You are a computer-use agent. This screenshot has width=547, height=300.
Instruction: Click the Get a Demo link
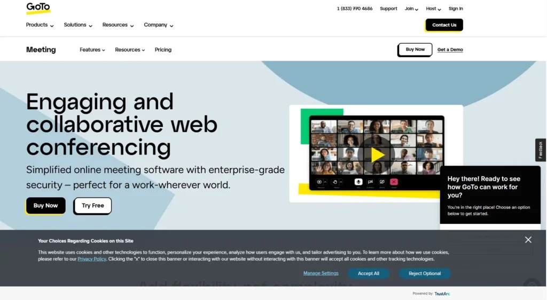(450, 50)
